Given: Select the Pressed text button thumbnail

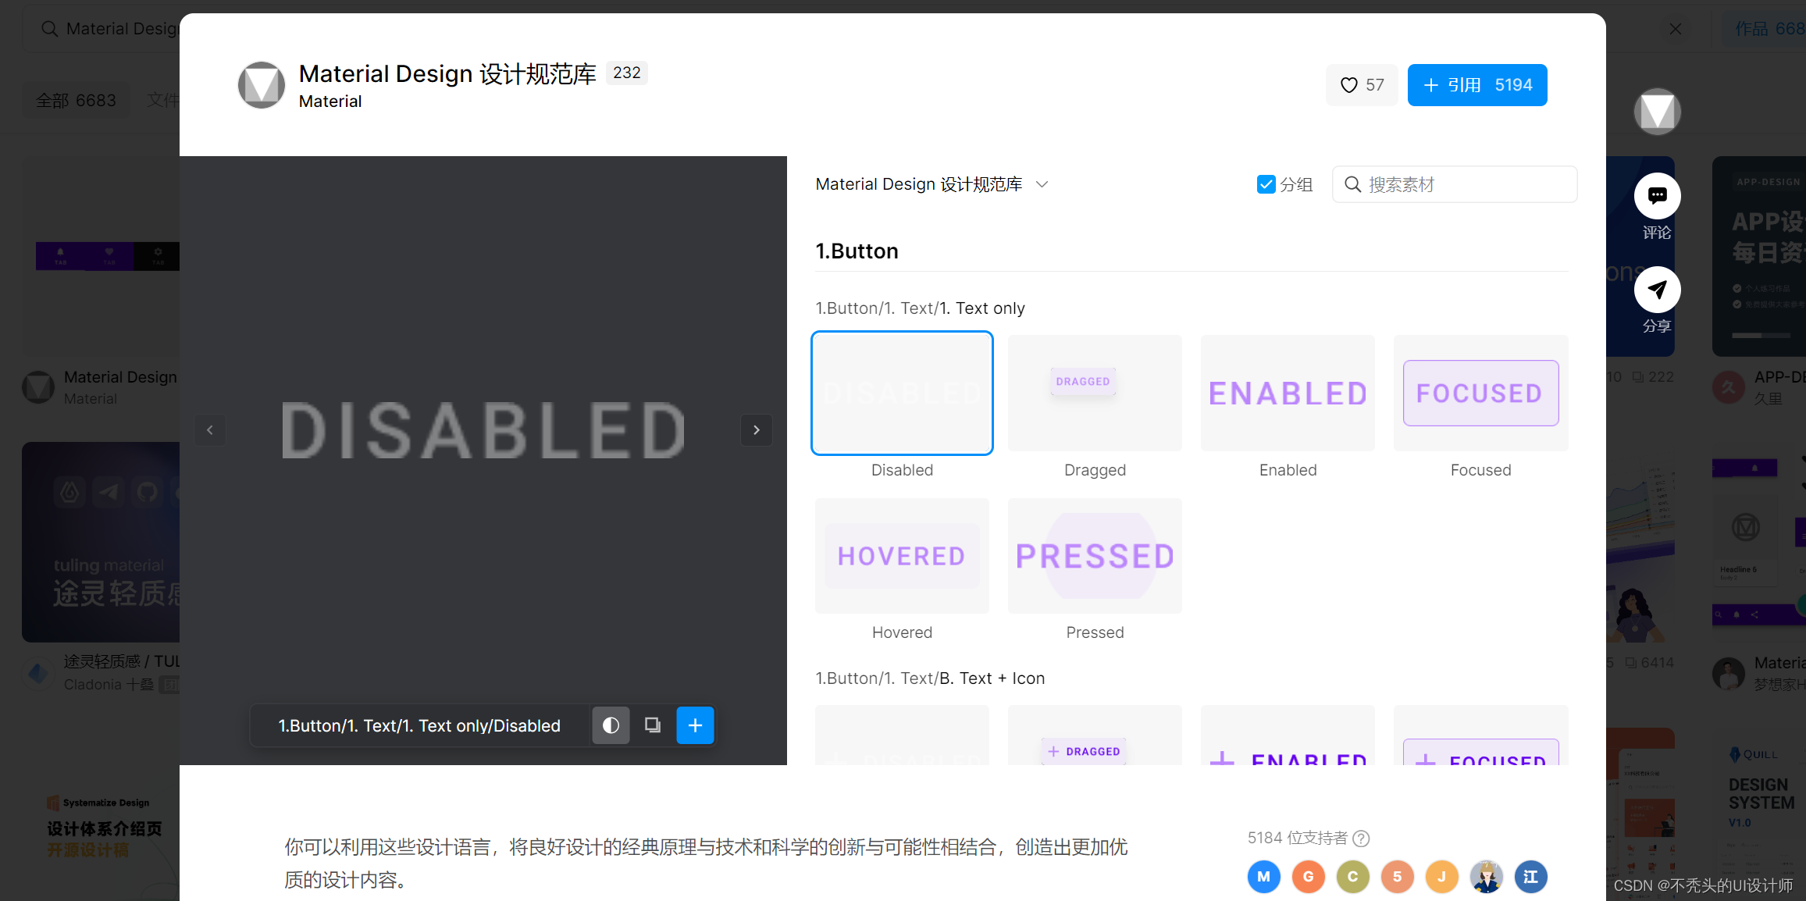Looking at the screenshot, I should click(1095, 556).
